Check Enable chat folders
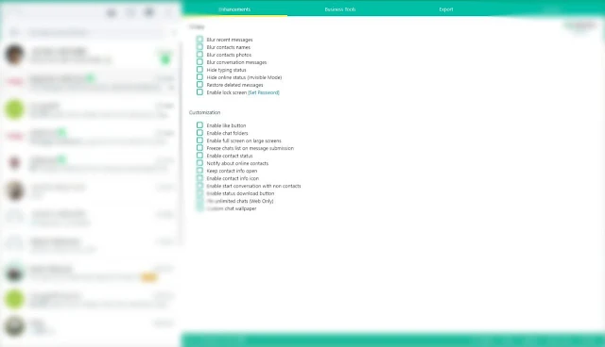 click(x=199, y=133)
